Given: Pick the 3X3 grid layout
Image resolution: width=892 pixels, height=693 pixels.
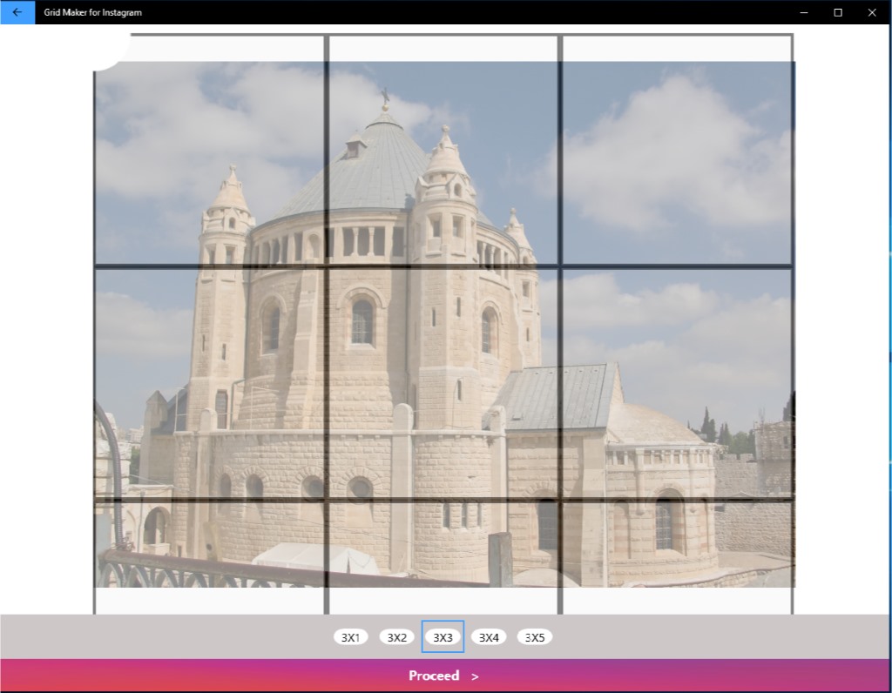Looking at the screenshot, I should point(443,637).
